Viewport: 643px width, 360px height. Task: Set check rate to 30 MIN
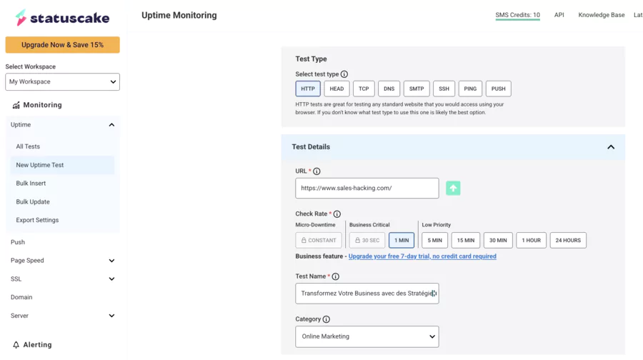click(498, 240)
